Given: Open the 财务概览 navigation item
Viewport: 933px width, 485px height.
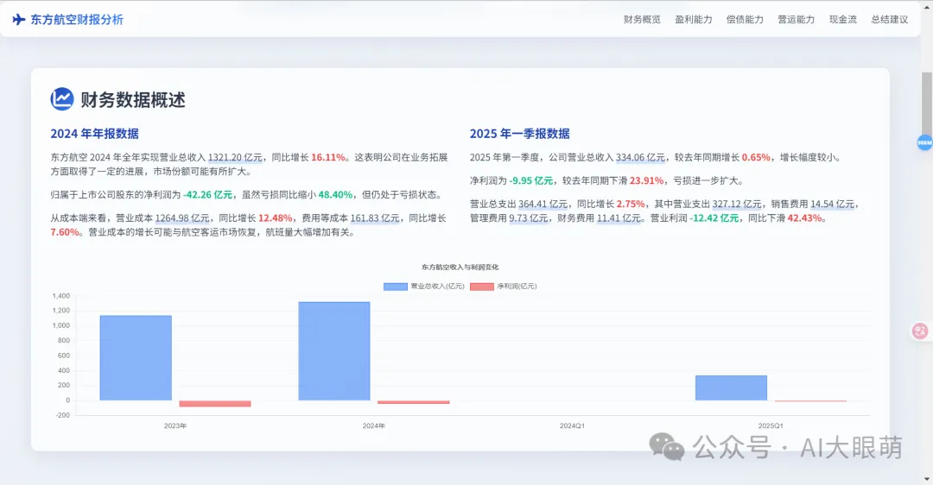Looking at the screenshot, I should (642, 20).
